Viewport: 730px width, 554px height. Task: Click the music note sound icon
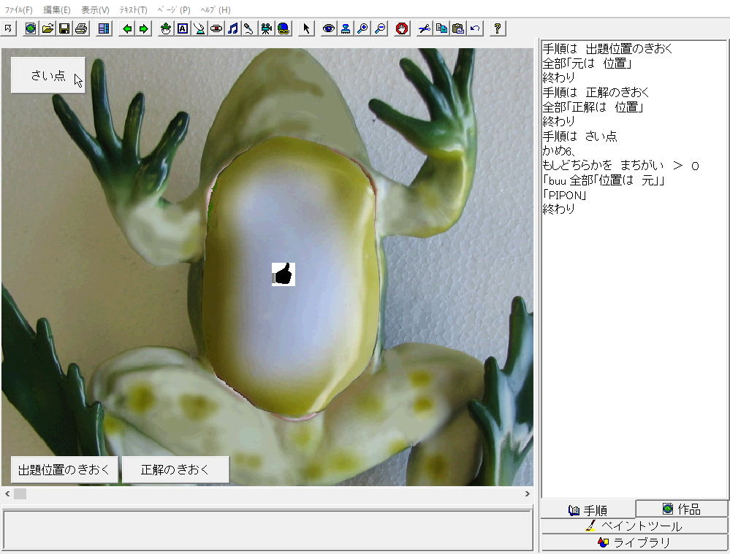(x=232, y=28)
